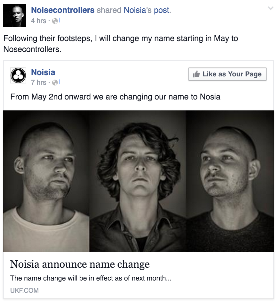The width and height of the screenshot is (279, 303).
Task: Click the globe privacy icon beside 7 hrs
Action: pos(55,82)
